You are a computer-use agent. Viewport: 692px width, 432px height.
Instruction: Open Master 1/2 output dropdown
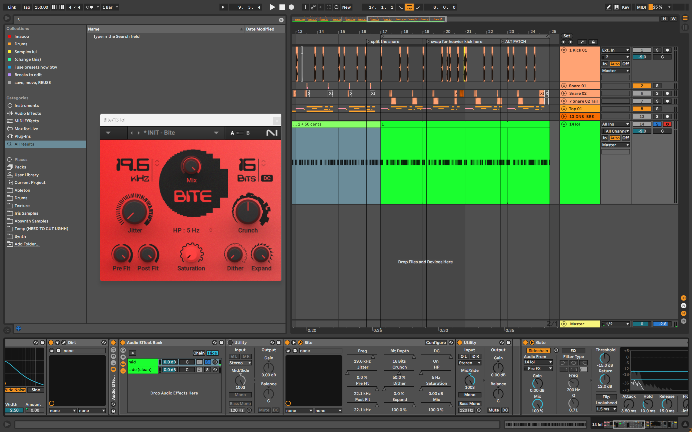(x=615, y=324)
